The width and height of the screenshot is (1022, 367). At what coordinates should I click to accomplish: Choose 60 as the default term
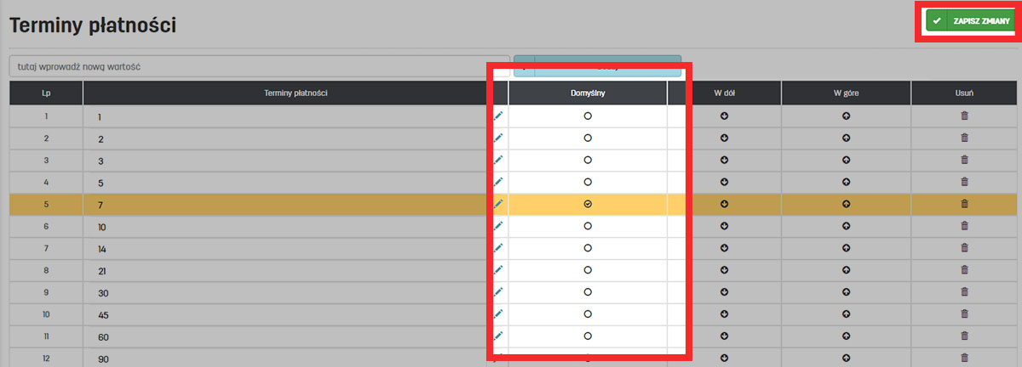(x=588, y=336)
